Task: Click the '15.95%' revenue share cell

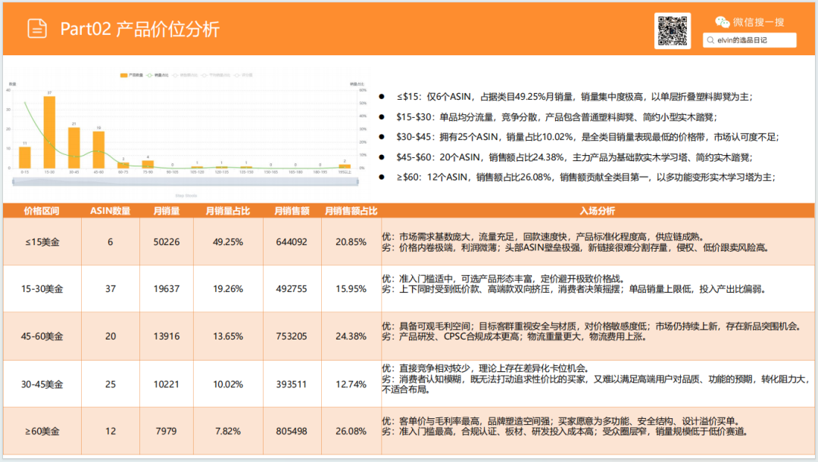Action: click(x=351, y=289)
